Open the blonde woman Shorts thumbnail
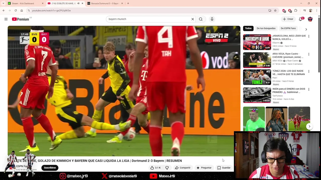This screenshot has height=180, width=321. (x=277, y=119)
